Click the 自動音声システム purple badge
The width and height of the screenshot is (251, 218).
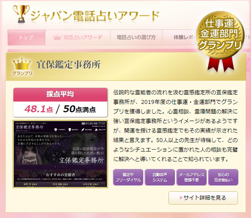point(160,177)
